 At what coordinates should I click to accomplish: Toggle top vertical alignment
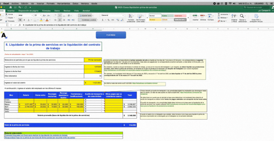tap(56, 15)
